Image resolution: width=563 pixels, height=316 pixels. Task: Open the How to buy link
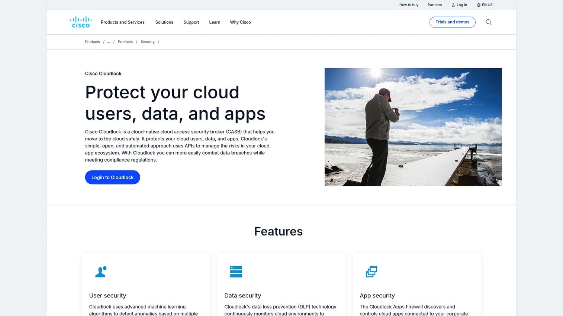click(409, 5)
